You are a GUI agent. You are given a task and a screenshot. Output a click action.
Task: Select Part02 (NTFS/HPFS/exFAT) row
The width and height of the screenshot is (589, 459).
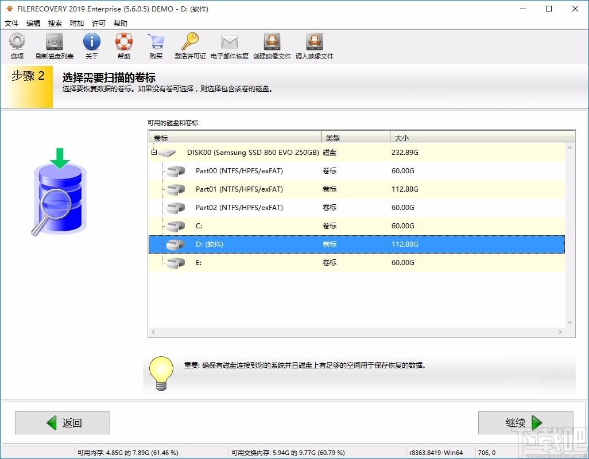[x=357, y=208]
